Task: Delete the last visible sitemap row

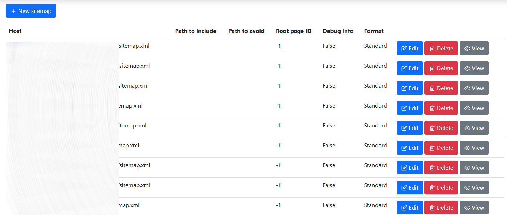Action: point(441,208)
